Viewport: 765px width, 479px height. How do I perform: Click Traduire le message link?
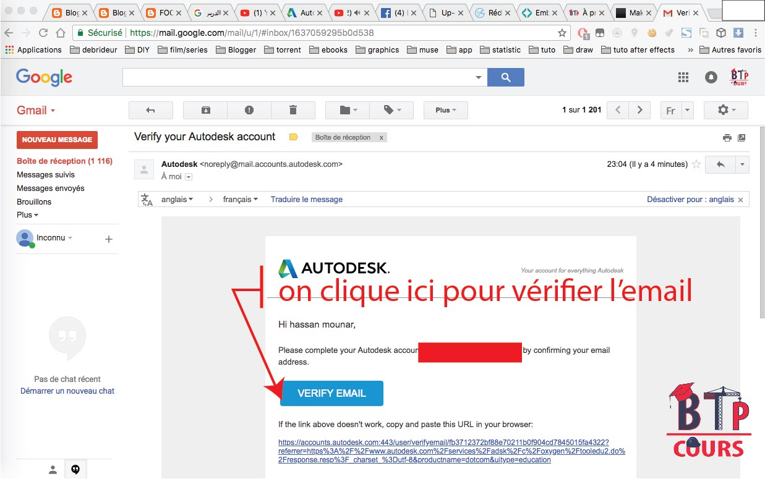tap(307, 199)
